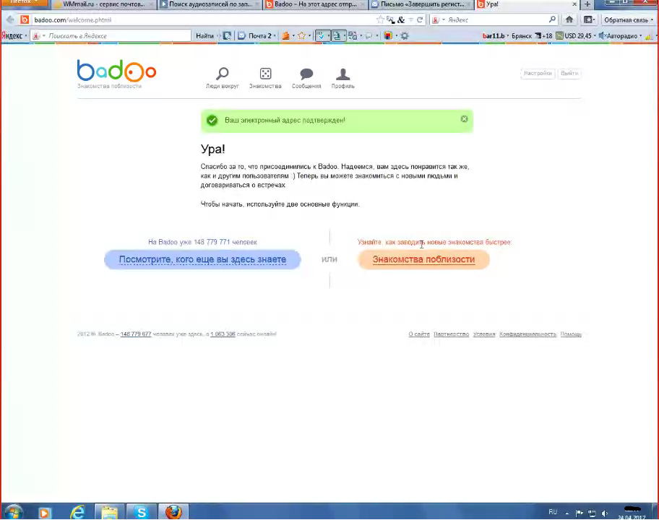Open Windows Media Player from taskbar
This screenshot has height=520, width=659.
click(44, 513)
